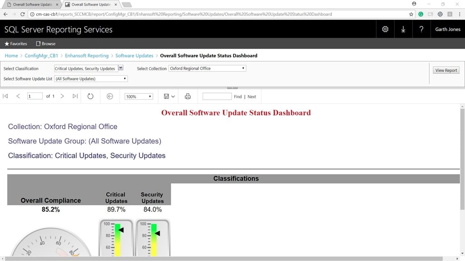Open a new browser tab

point(127,5)
